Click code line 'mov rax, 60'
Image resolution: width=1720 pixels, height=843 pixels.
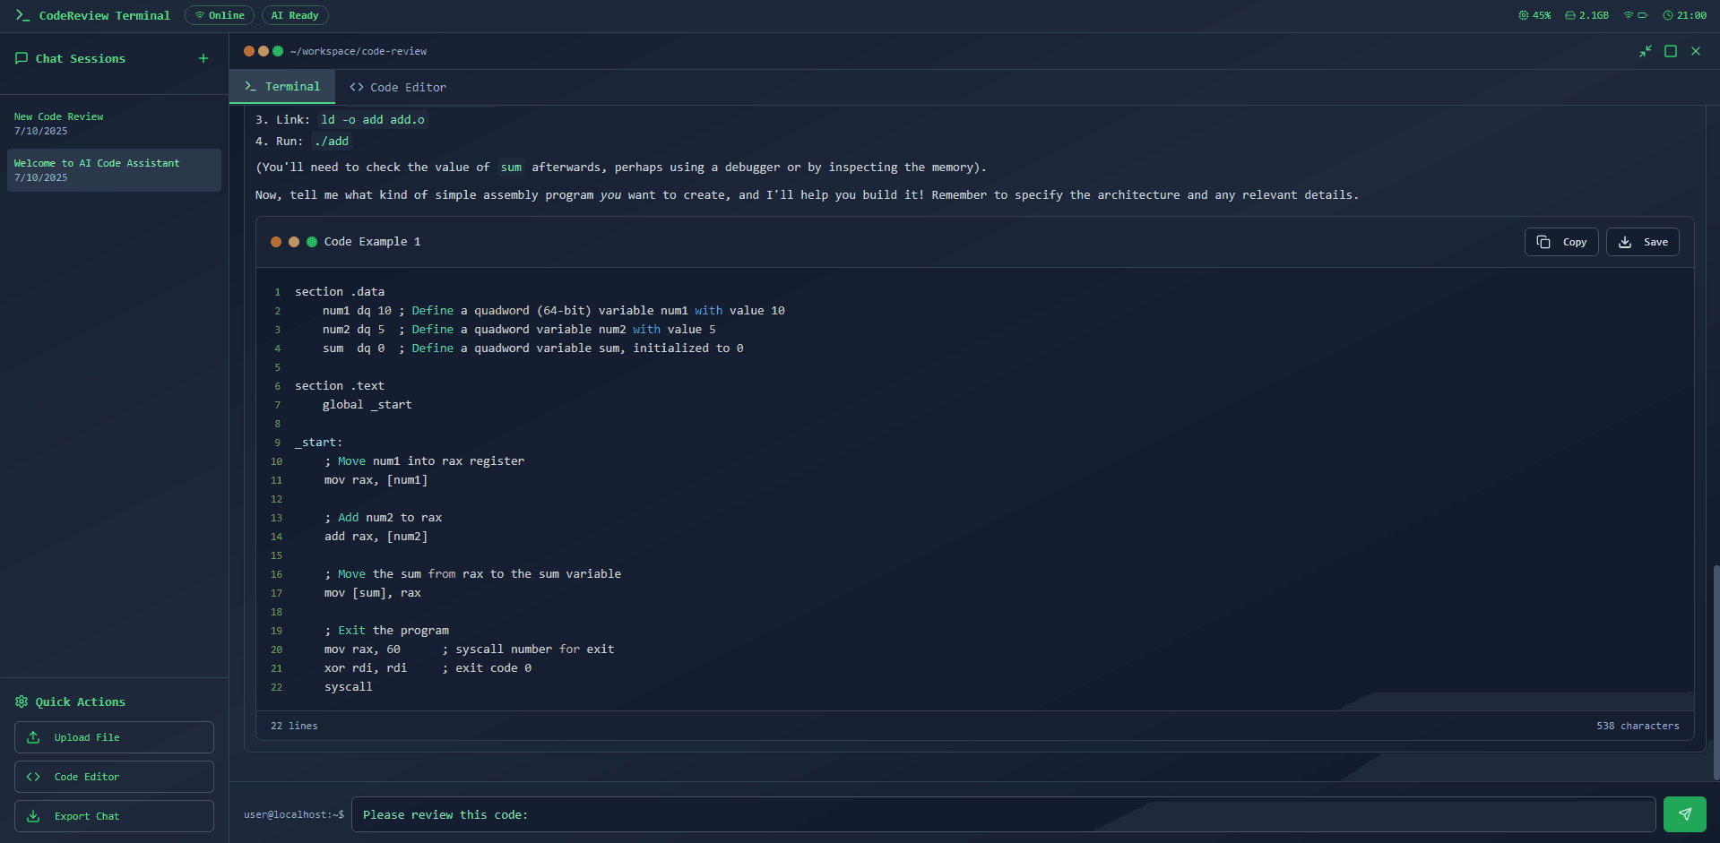[362, 649]
